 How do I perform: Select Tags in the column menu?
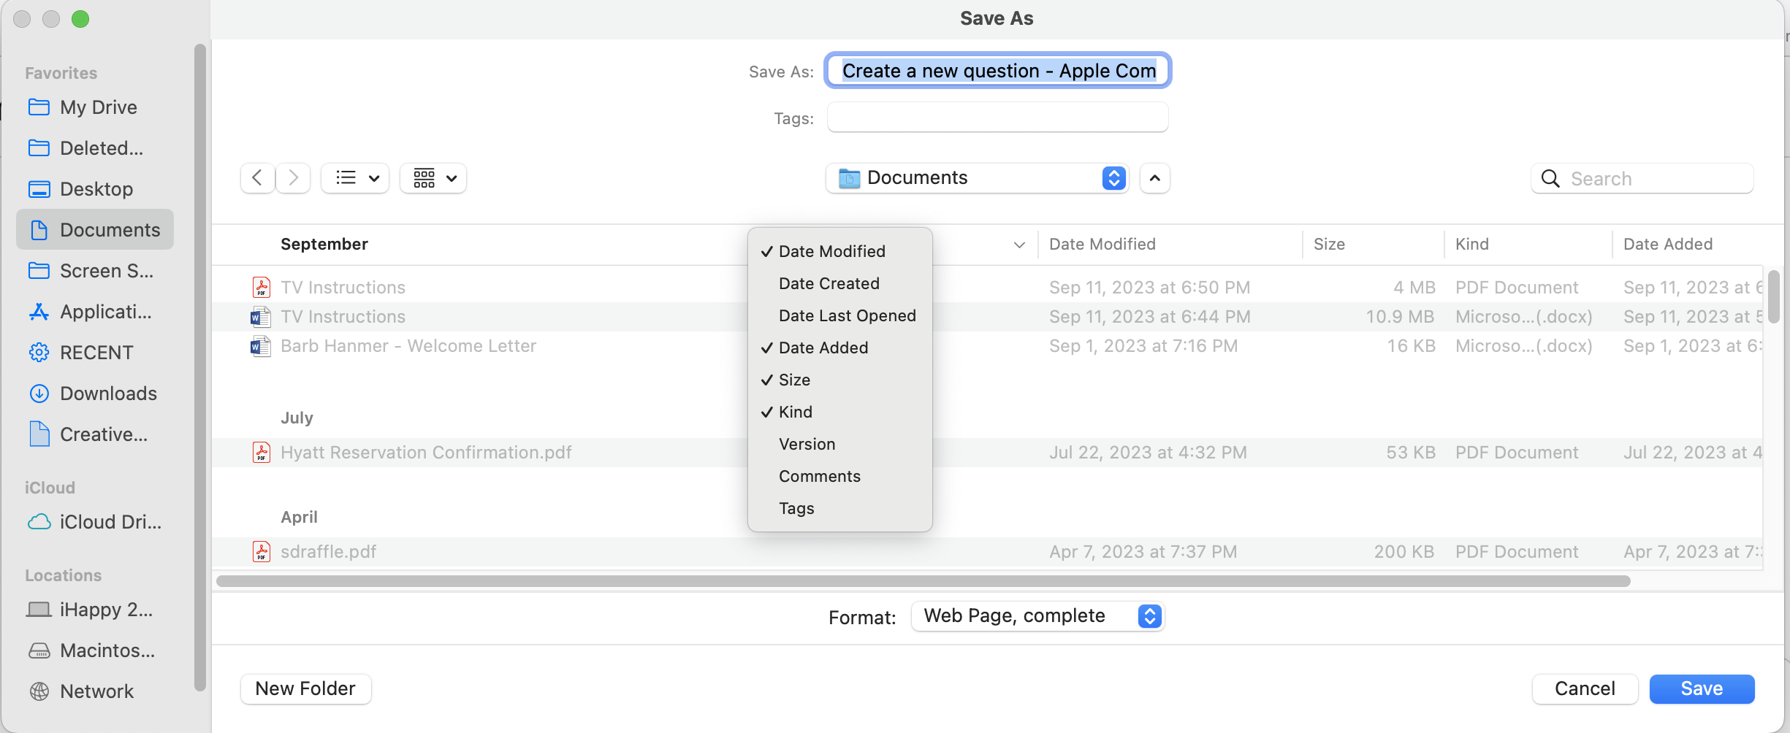(x=796, y=508)
